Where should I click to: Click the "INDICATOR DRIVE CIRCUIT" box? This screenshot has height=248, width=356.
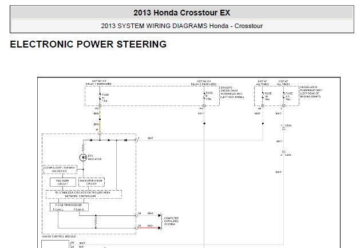tap(91, 182)
